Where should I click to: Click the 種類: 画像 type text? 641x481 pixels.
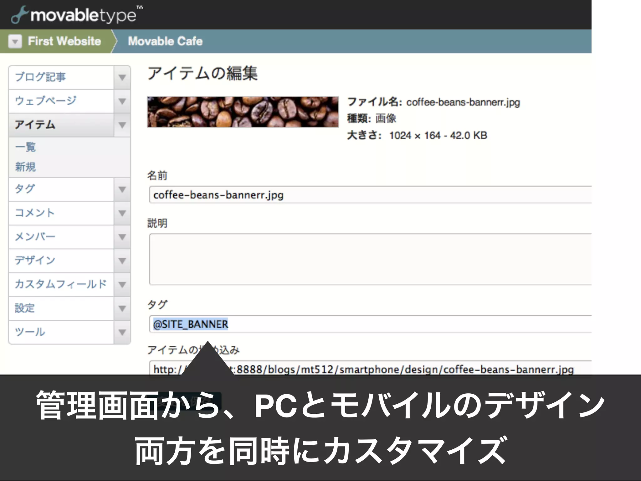point(372,118)
